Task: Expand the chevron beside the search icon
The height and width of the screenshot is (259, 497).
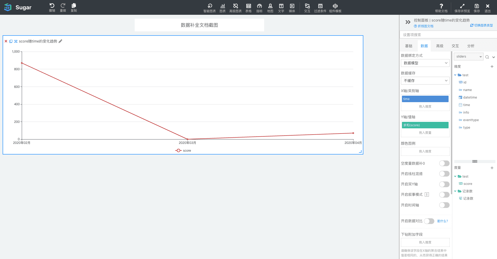Action: point(494,57)
